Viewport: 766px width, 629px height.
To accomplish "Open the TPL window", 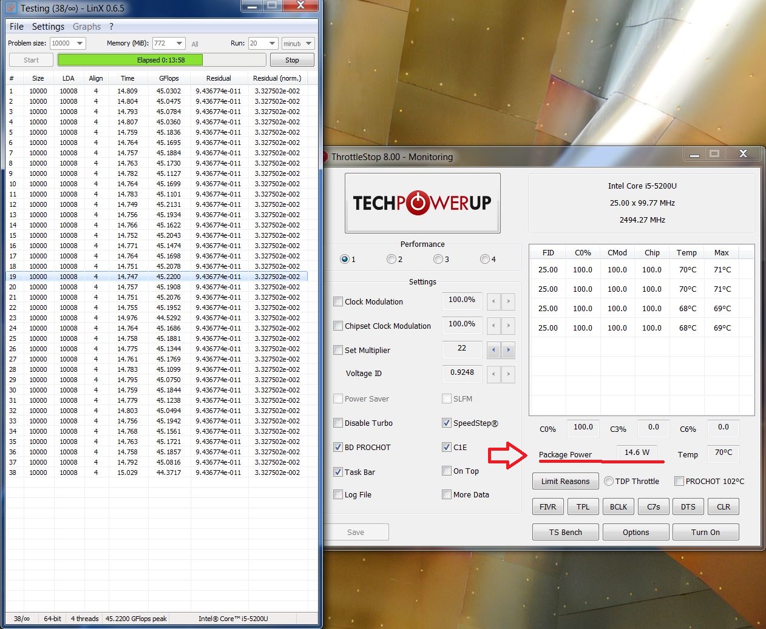I will click(583, 506).
